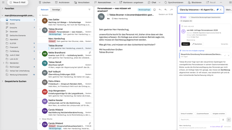Activate the microphone voice input icon
Image resolution: width=232 pixels, height=130 pixels.
(223, 120)
